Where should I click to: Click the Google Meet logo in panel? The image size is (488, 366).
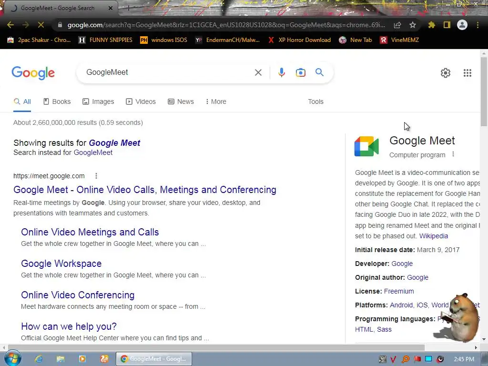pyautogui.click(x=366, y=146)
